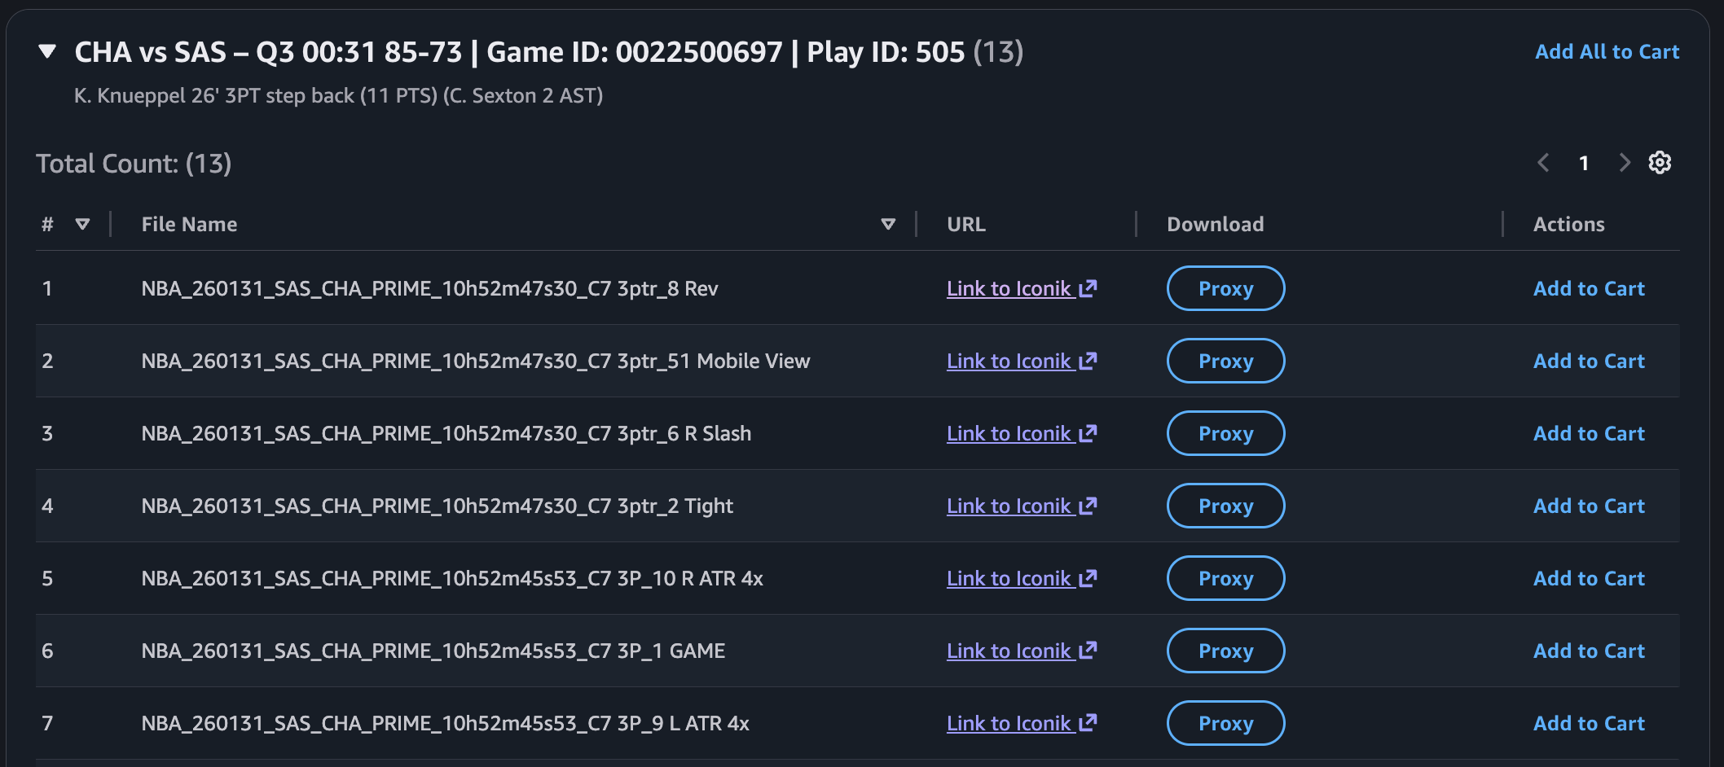This screenshot has width=1724, height=767.
Task: Click Add All to Cart
Action: (1606, 51)
